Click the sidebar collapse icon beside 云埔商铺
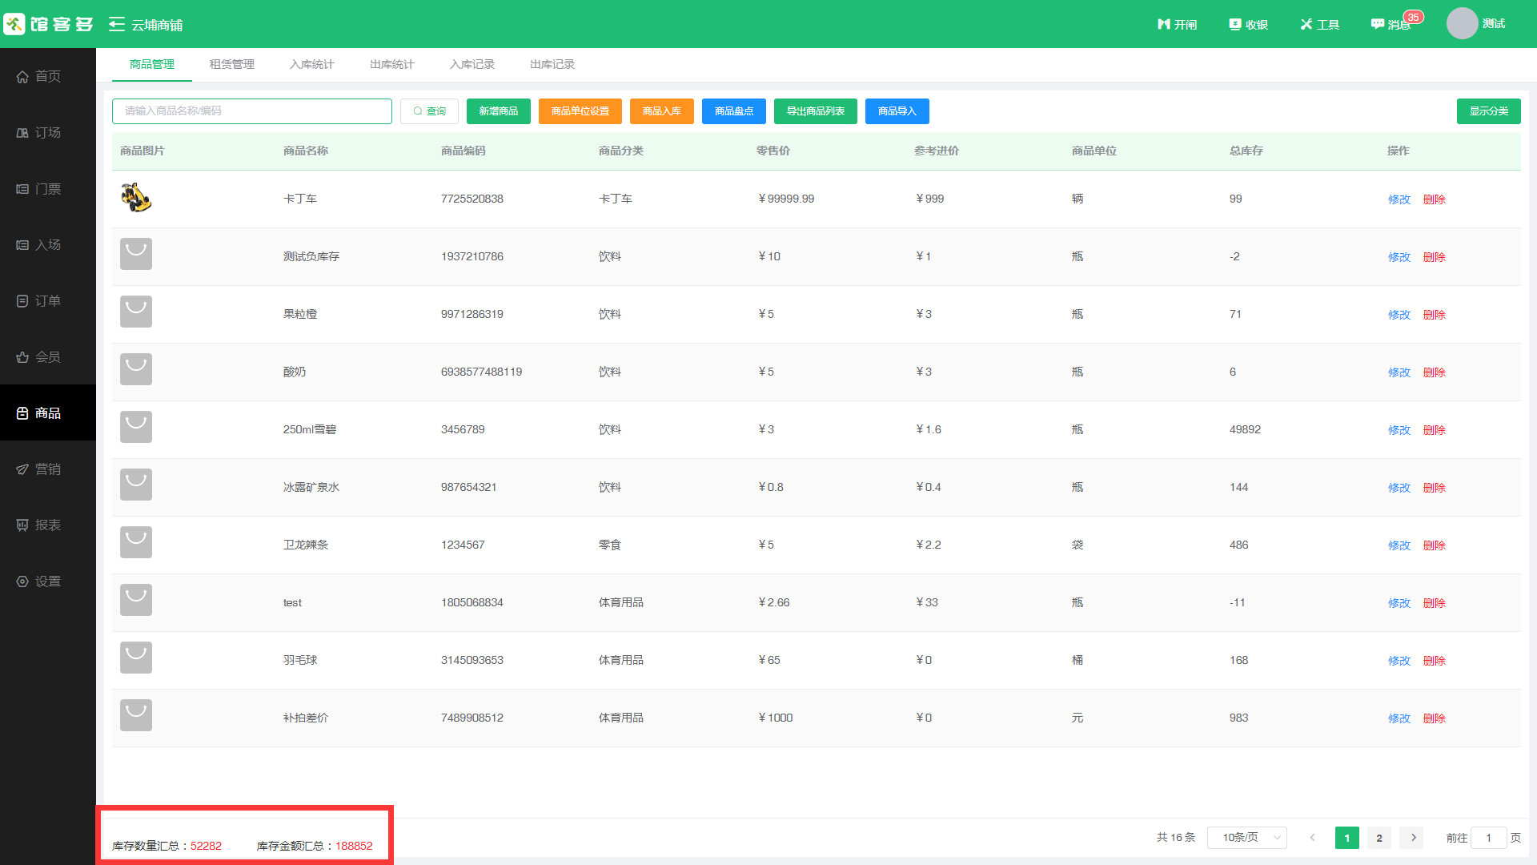This screenshot has width=1537, height=865. (117, 25)
